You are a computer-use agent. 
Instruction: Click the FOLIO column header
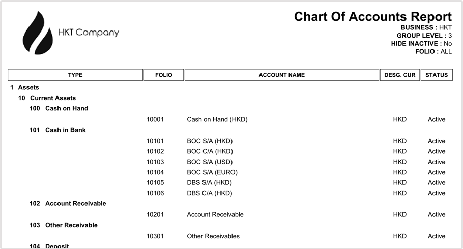(x=164, y=75)
